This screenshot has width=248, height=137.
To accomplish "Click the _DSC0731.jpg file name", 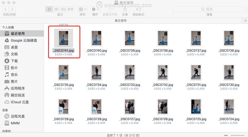I will click(196, 85).
